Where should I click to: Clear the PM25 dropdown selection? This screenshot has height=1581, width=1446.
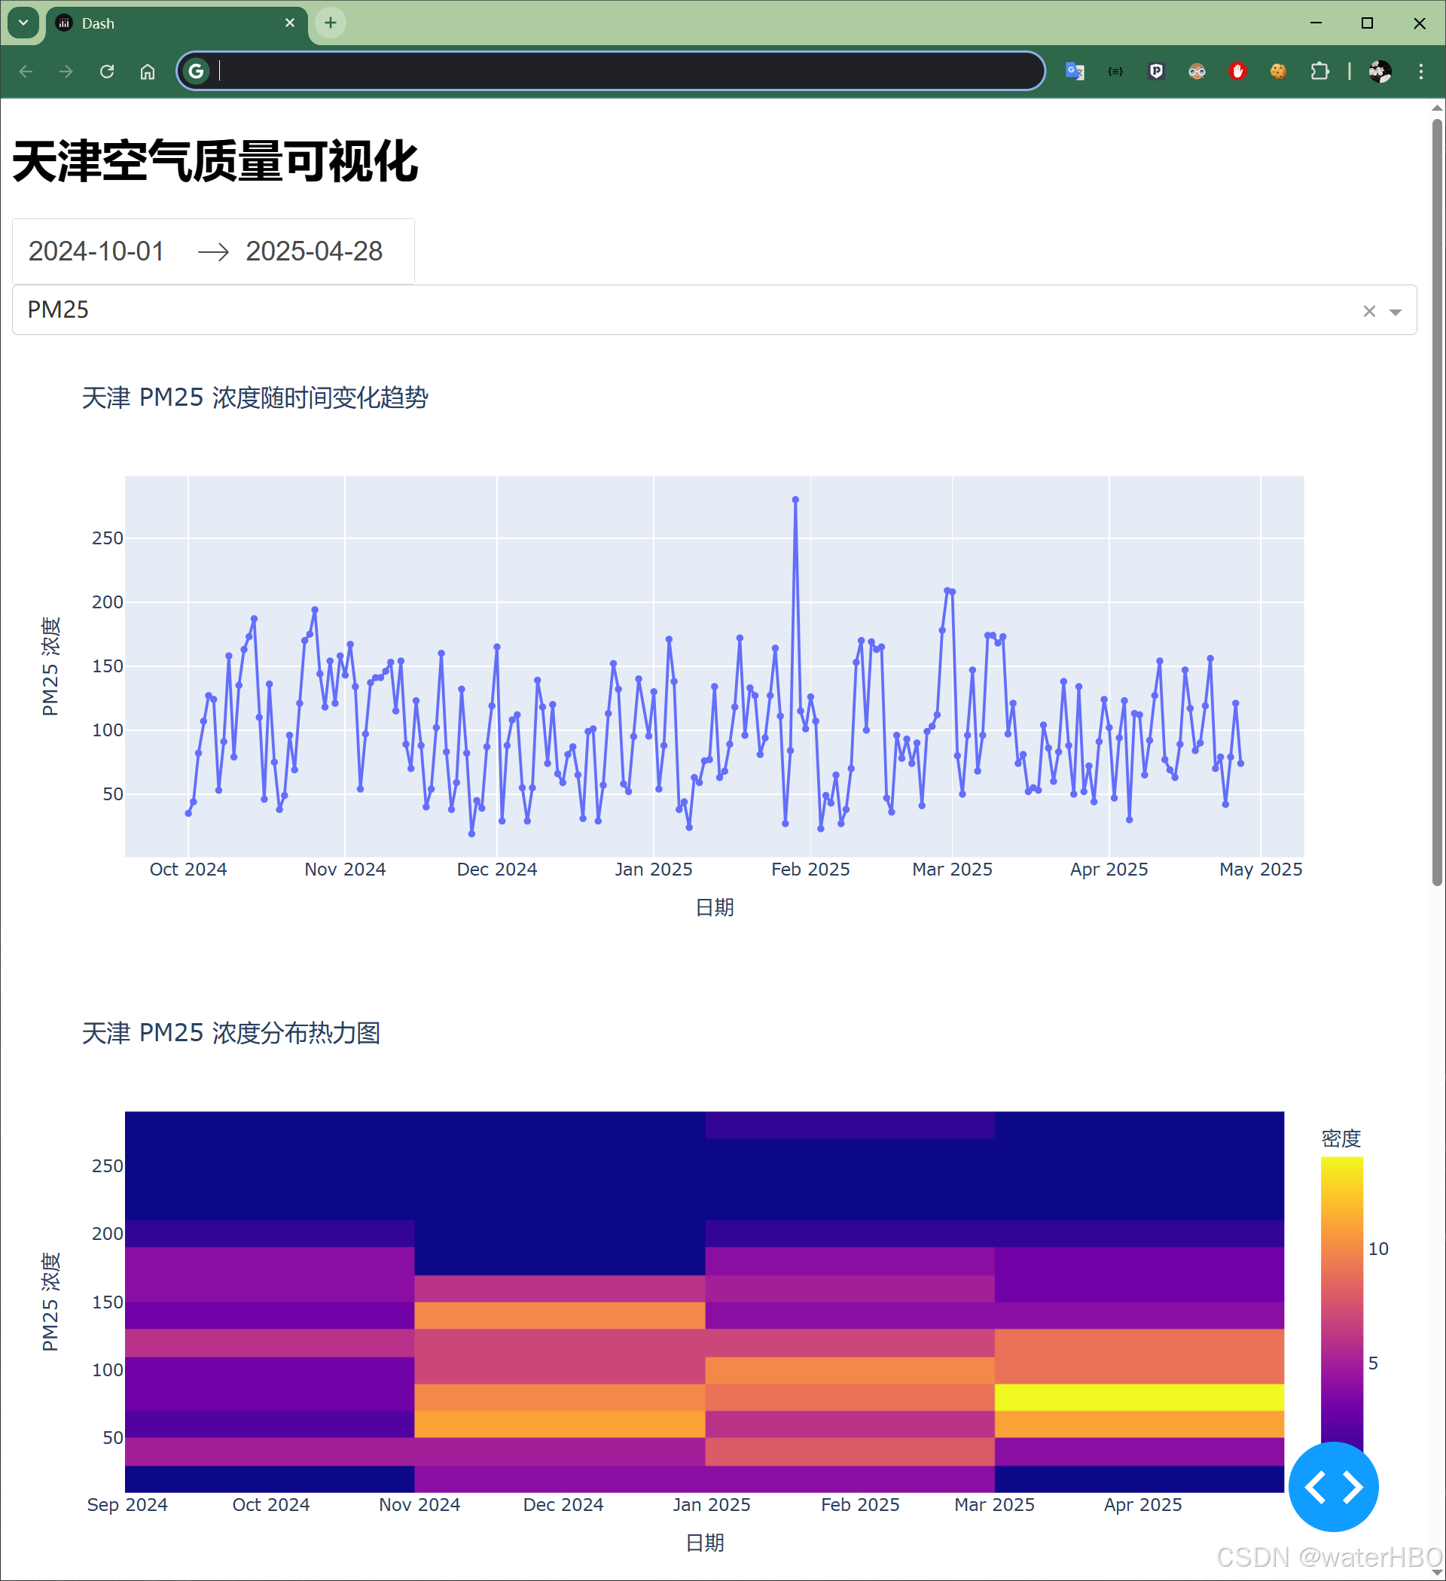pyautogui.click(x=1369, y=312)
